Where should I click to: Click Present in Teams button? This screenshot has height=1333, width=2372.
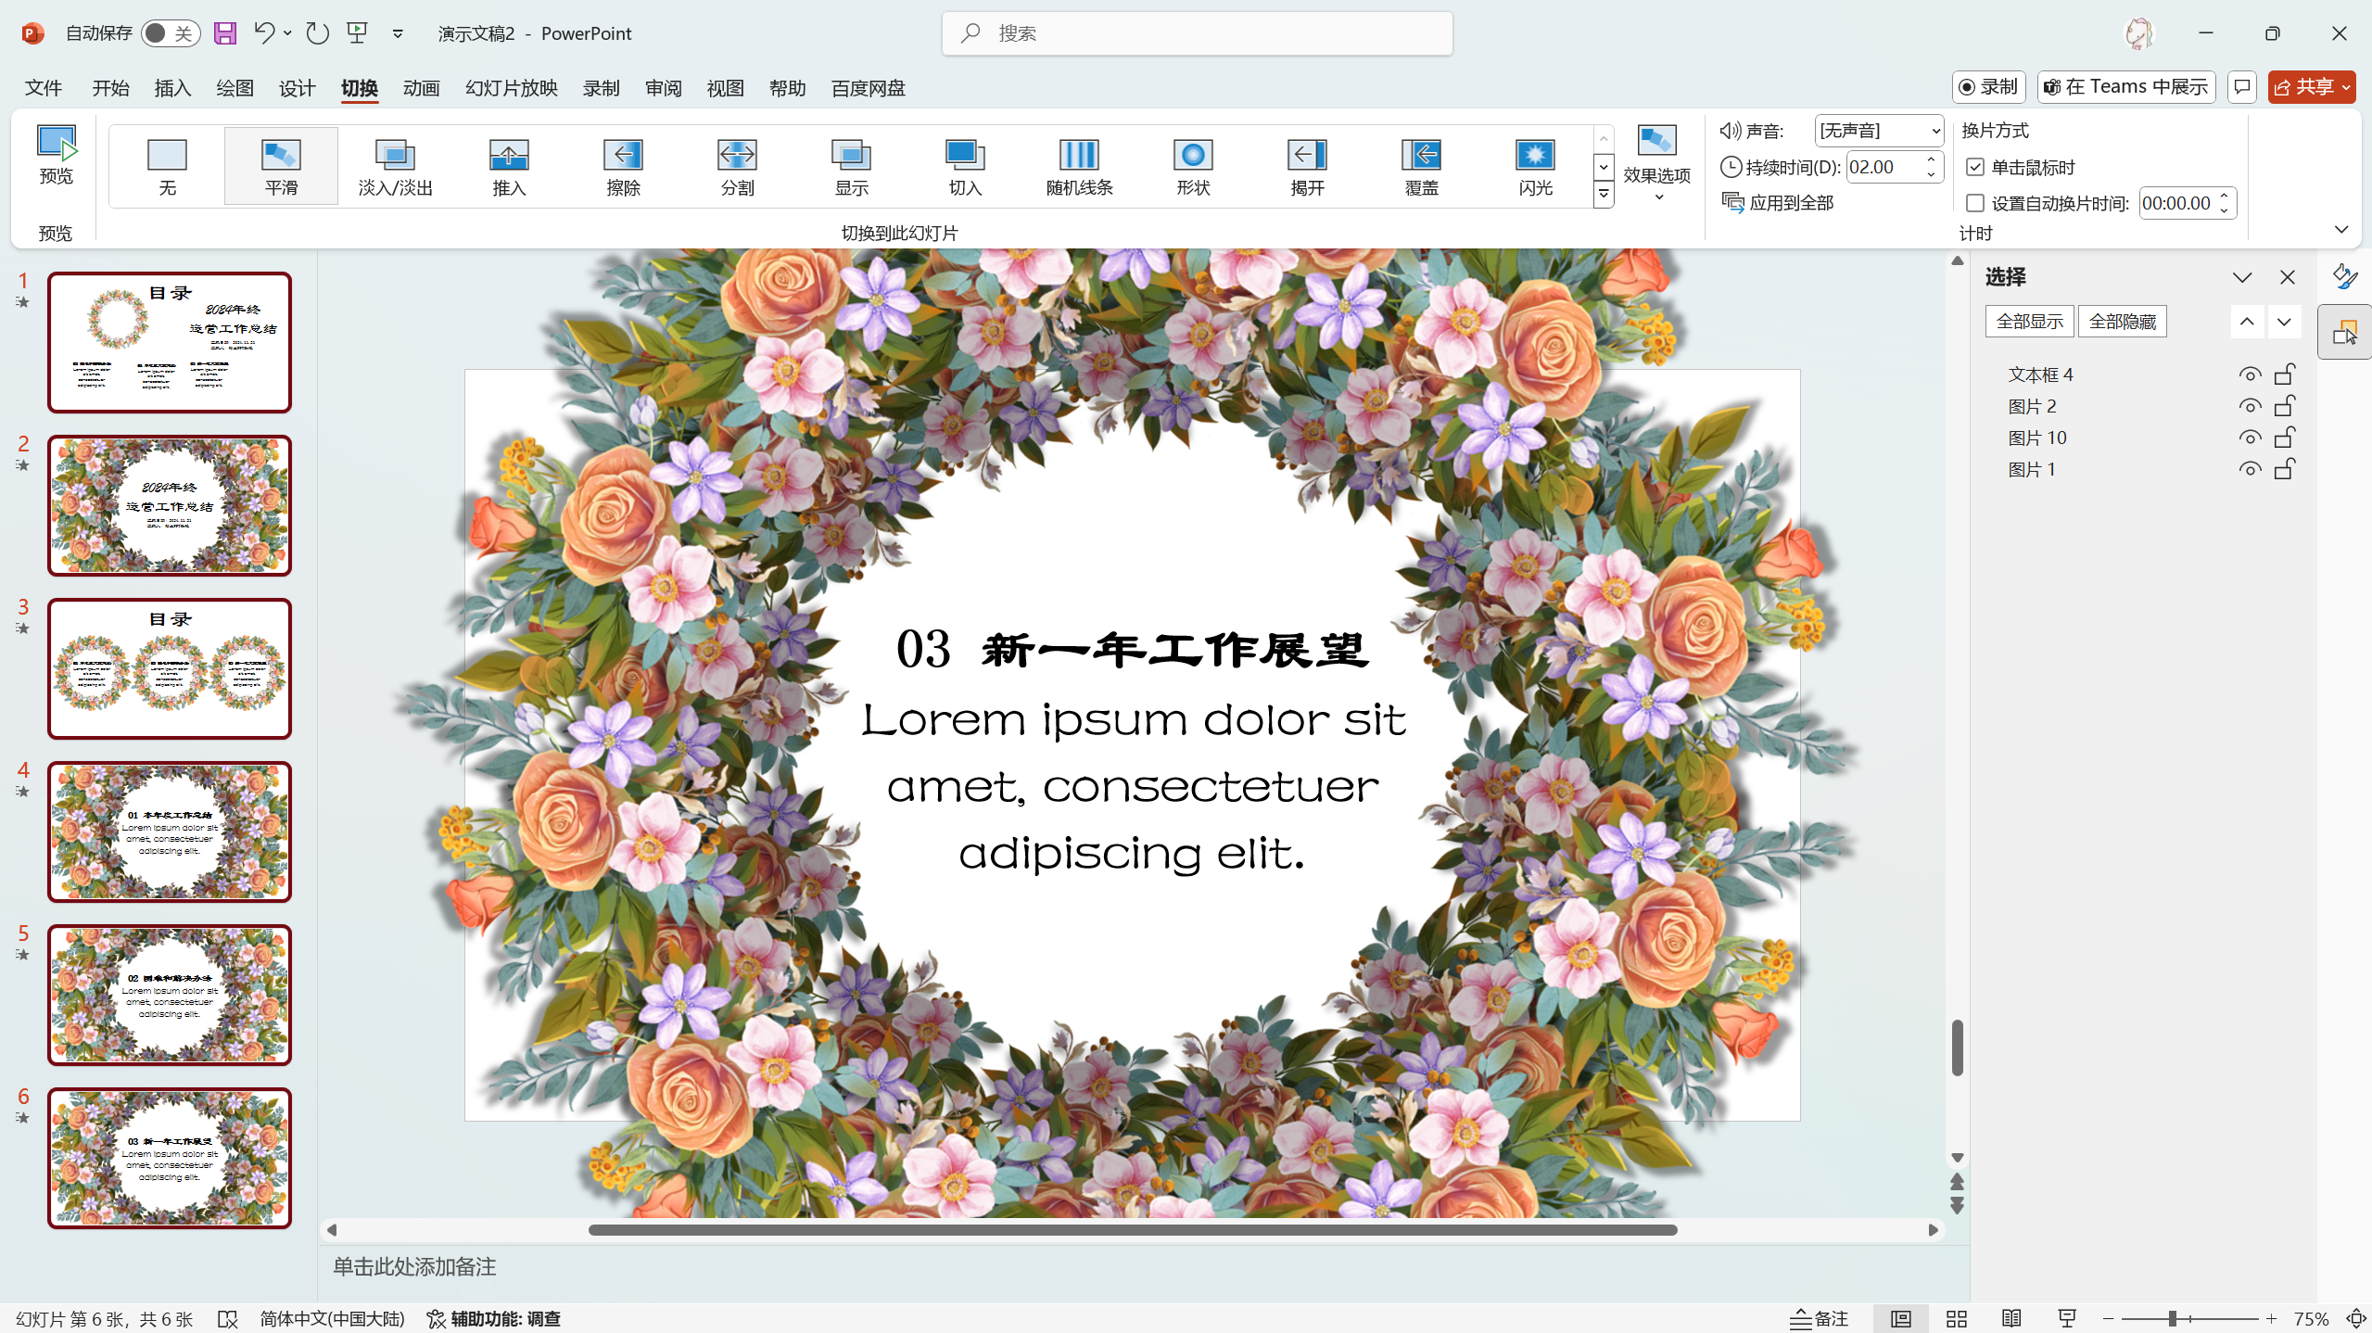[x=2126, y=87]
